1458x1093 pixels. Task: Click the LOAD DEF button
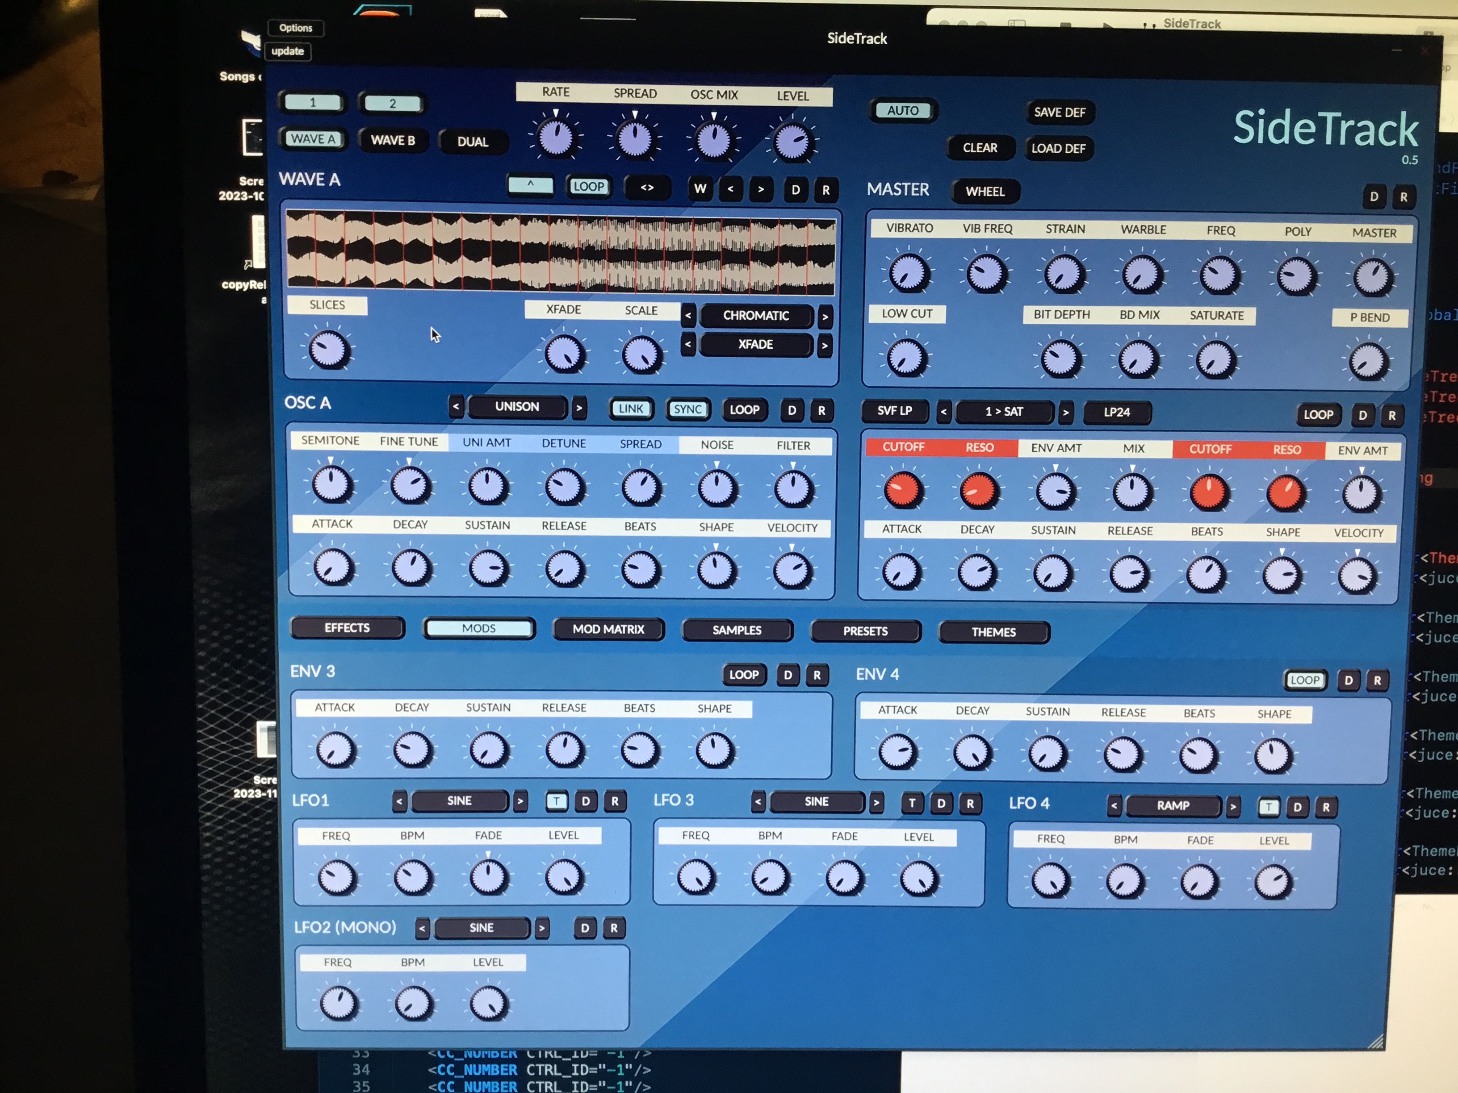(1059, 149)
